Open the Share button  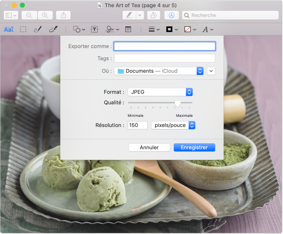pos(63,15)
